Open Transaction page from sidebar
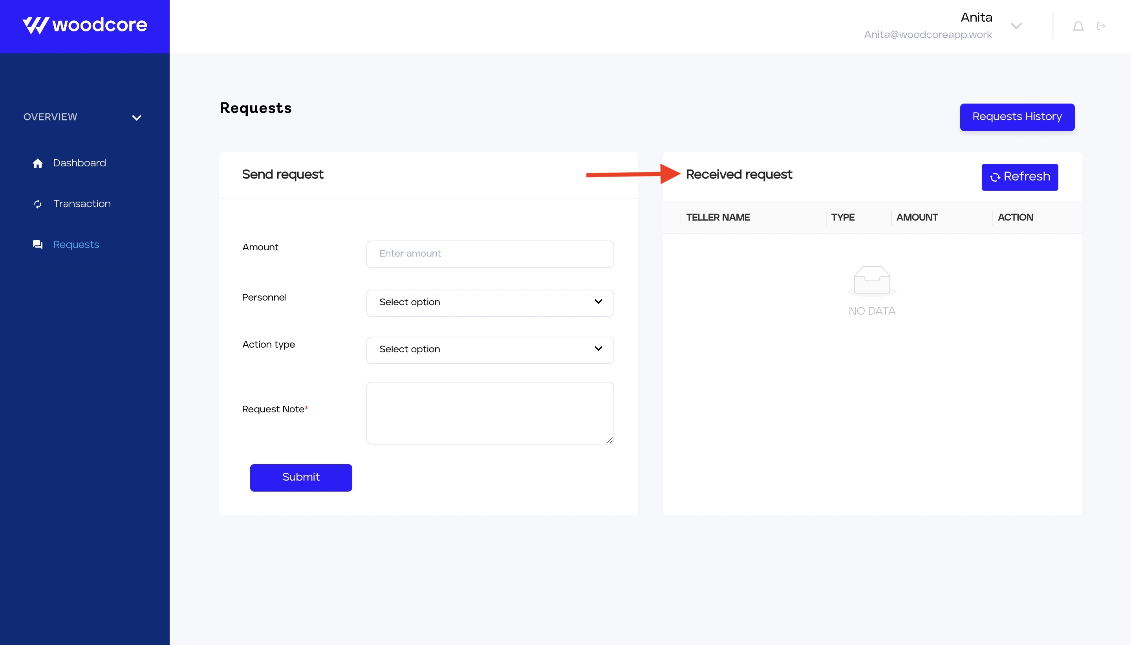This screenshot has width=1131, height=645. [x=82, y=204]
